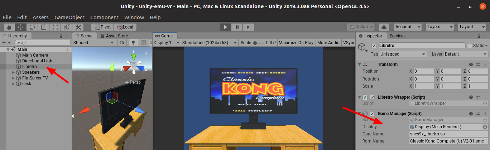The width and height of the screenshot is (490, 150).
Task: Toggle the scene gizmo rotation lock
Action: point(146,53)
